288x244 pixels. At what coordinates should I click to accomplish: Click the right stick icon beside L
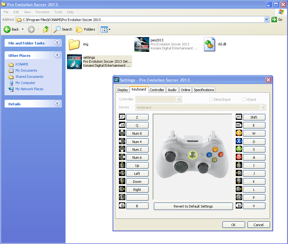click(239, 189)
